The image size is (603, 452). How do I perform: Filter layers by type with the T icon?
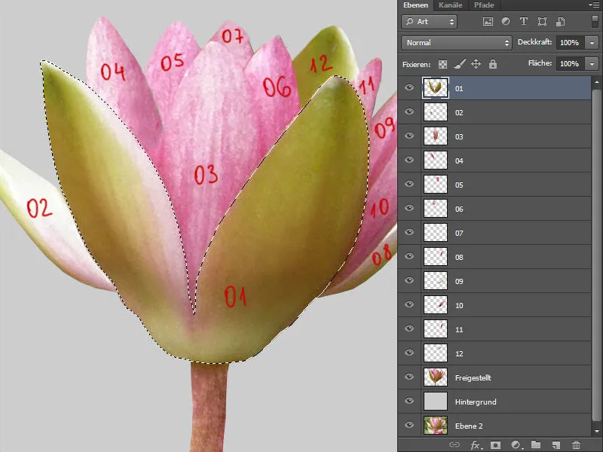click(x=523, y=22)
